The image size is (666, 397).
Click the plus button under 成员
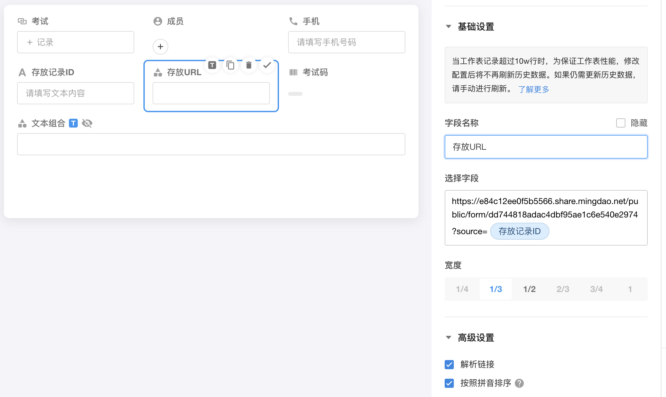pos(160,47)
